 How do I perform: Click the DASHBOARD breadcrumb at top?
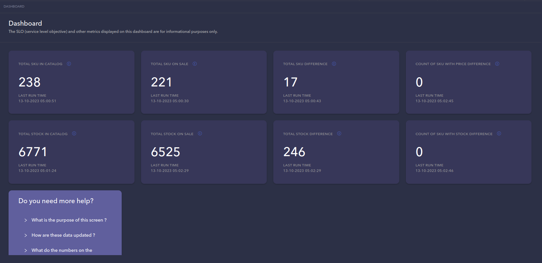coord(14,7)
